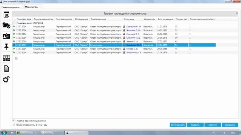Click the person icon beside Антоненко Р. В.
The height and width of the screenshot is (135, 241).
click(124, 52)
